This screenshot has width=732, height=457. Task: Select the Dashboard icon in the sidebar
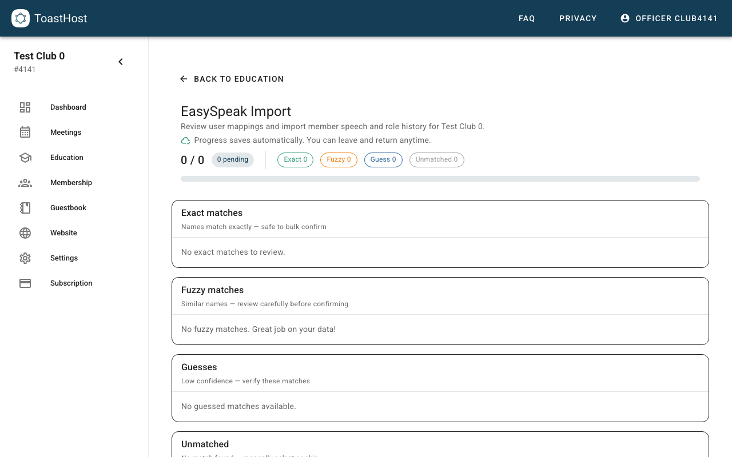25,107
